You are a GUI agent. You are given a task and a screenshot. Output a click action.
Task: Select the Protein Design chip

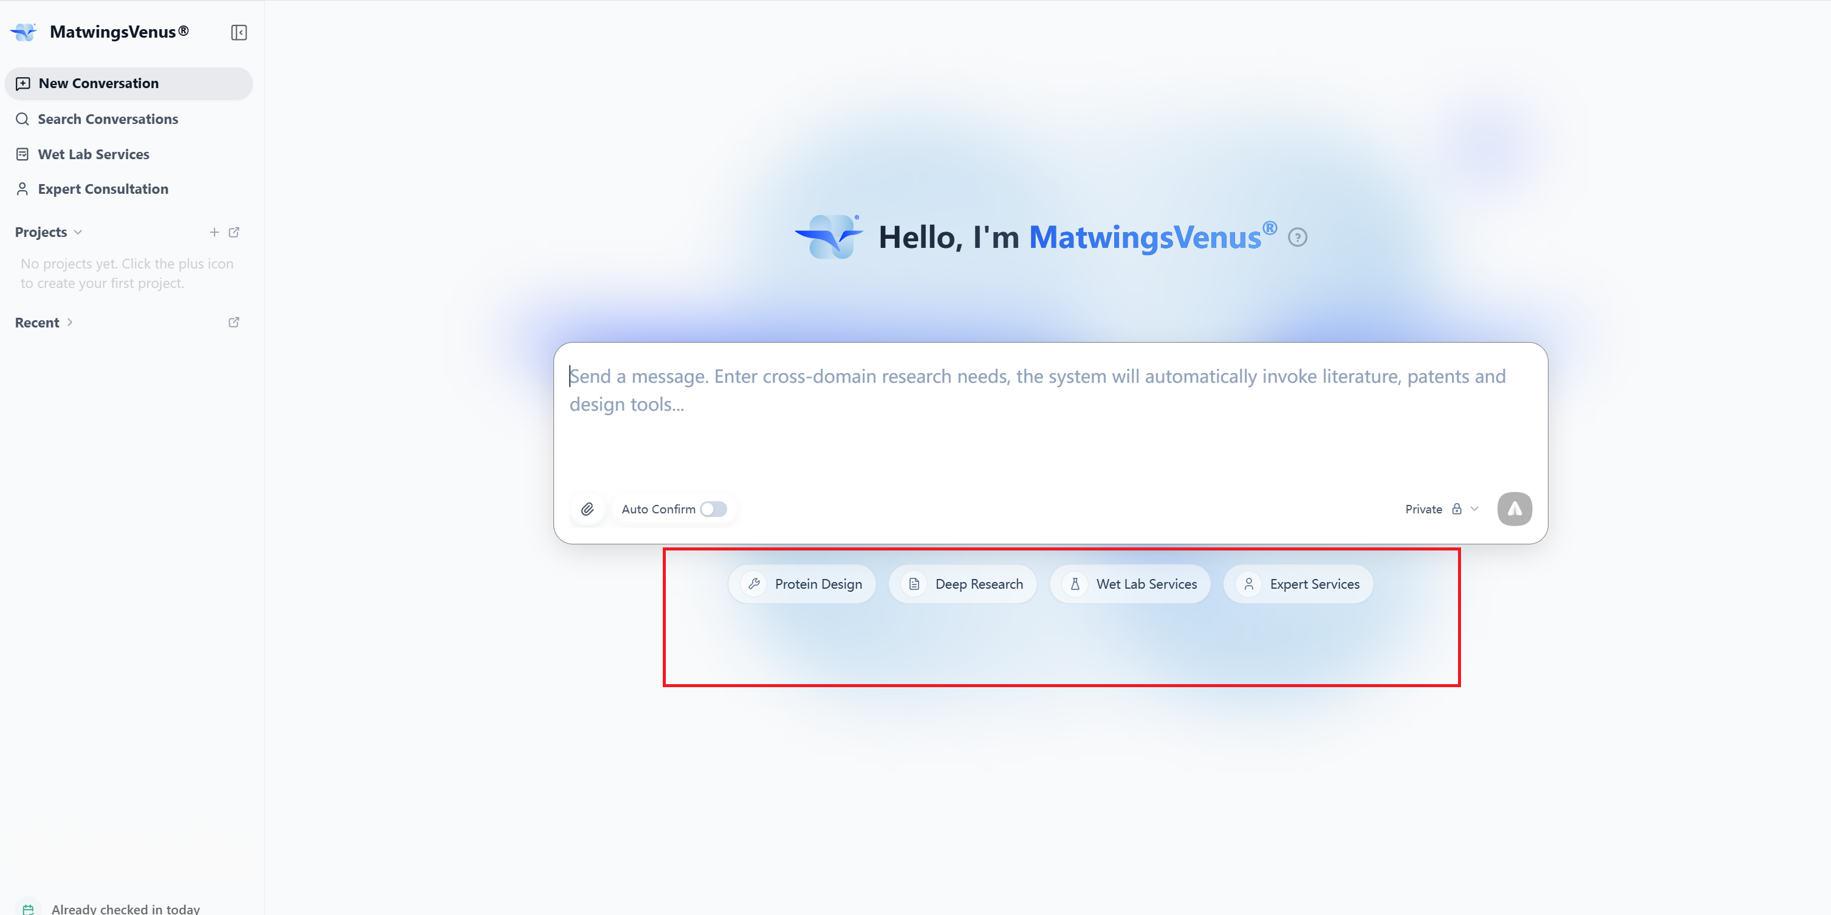[x=802, y=584]
